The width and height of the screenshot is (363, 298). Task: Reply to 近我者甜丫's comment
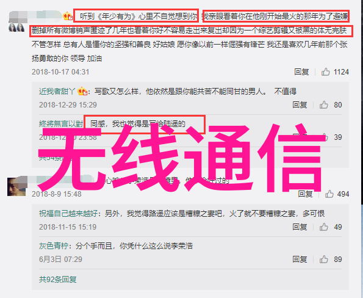(x=300, y=105)
